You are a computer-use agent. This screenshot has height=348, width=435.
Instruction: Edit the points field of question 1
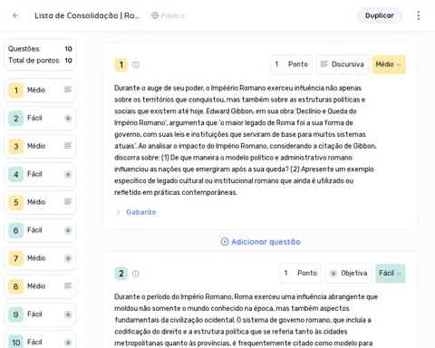[x=291, y=64]
